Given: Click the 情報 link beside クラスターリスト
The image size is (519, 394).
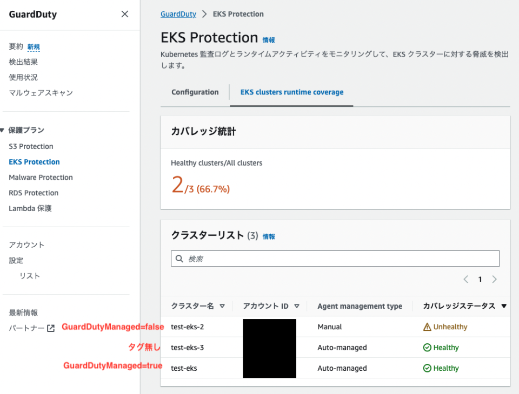Looking at the screenshot, I should [x=269, y=236].
